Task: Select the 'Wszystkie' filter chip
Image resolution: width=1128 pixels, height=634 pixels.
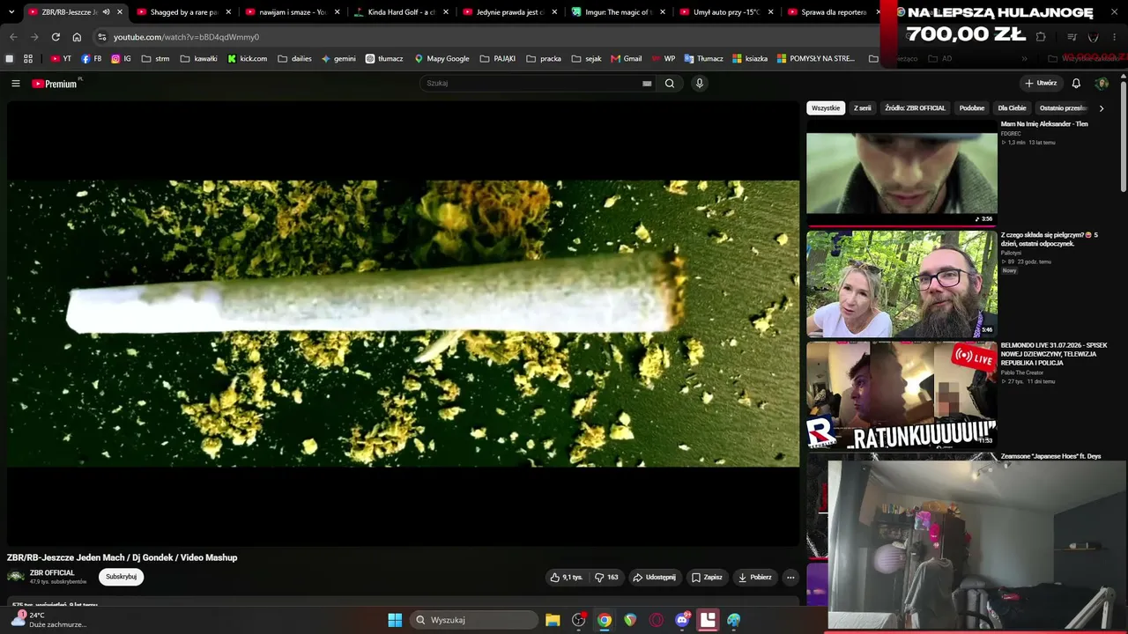Action: (826, 108)
